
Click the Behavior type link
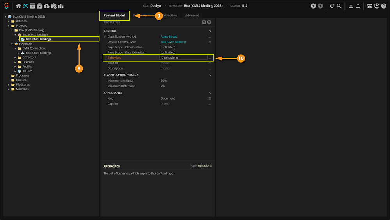coord(204,166)
